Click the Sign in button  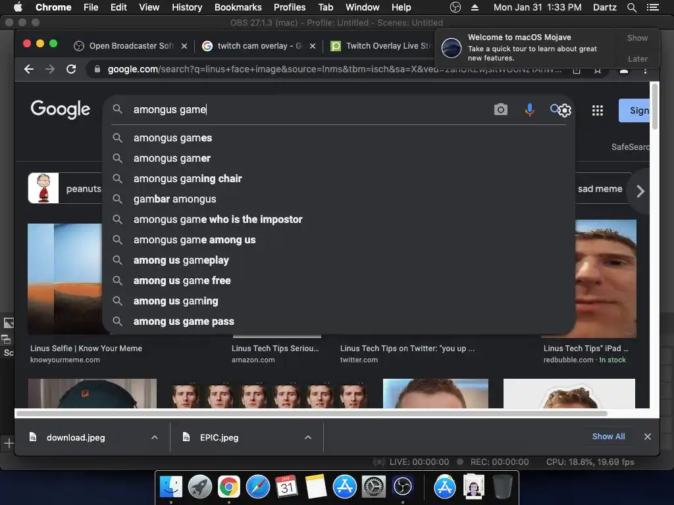(635, 110)
